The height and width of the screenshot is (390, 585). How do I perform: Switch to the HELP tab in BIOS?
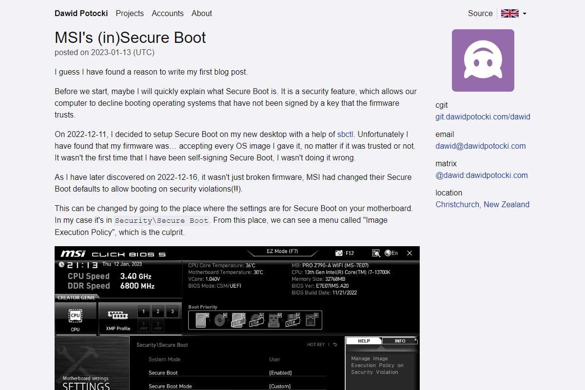point(364,341)
